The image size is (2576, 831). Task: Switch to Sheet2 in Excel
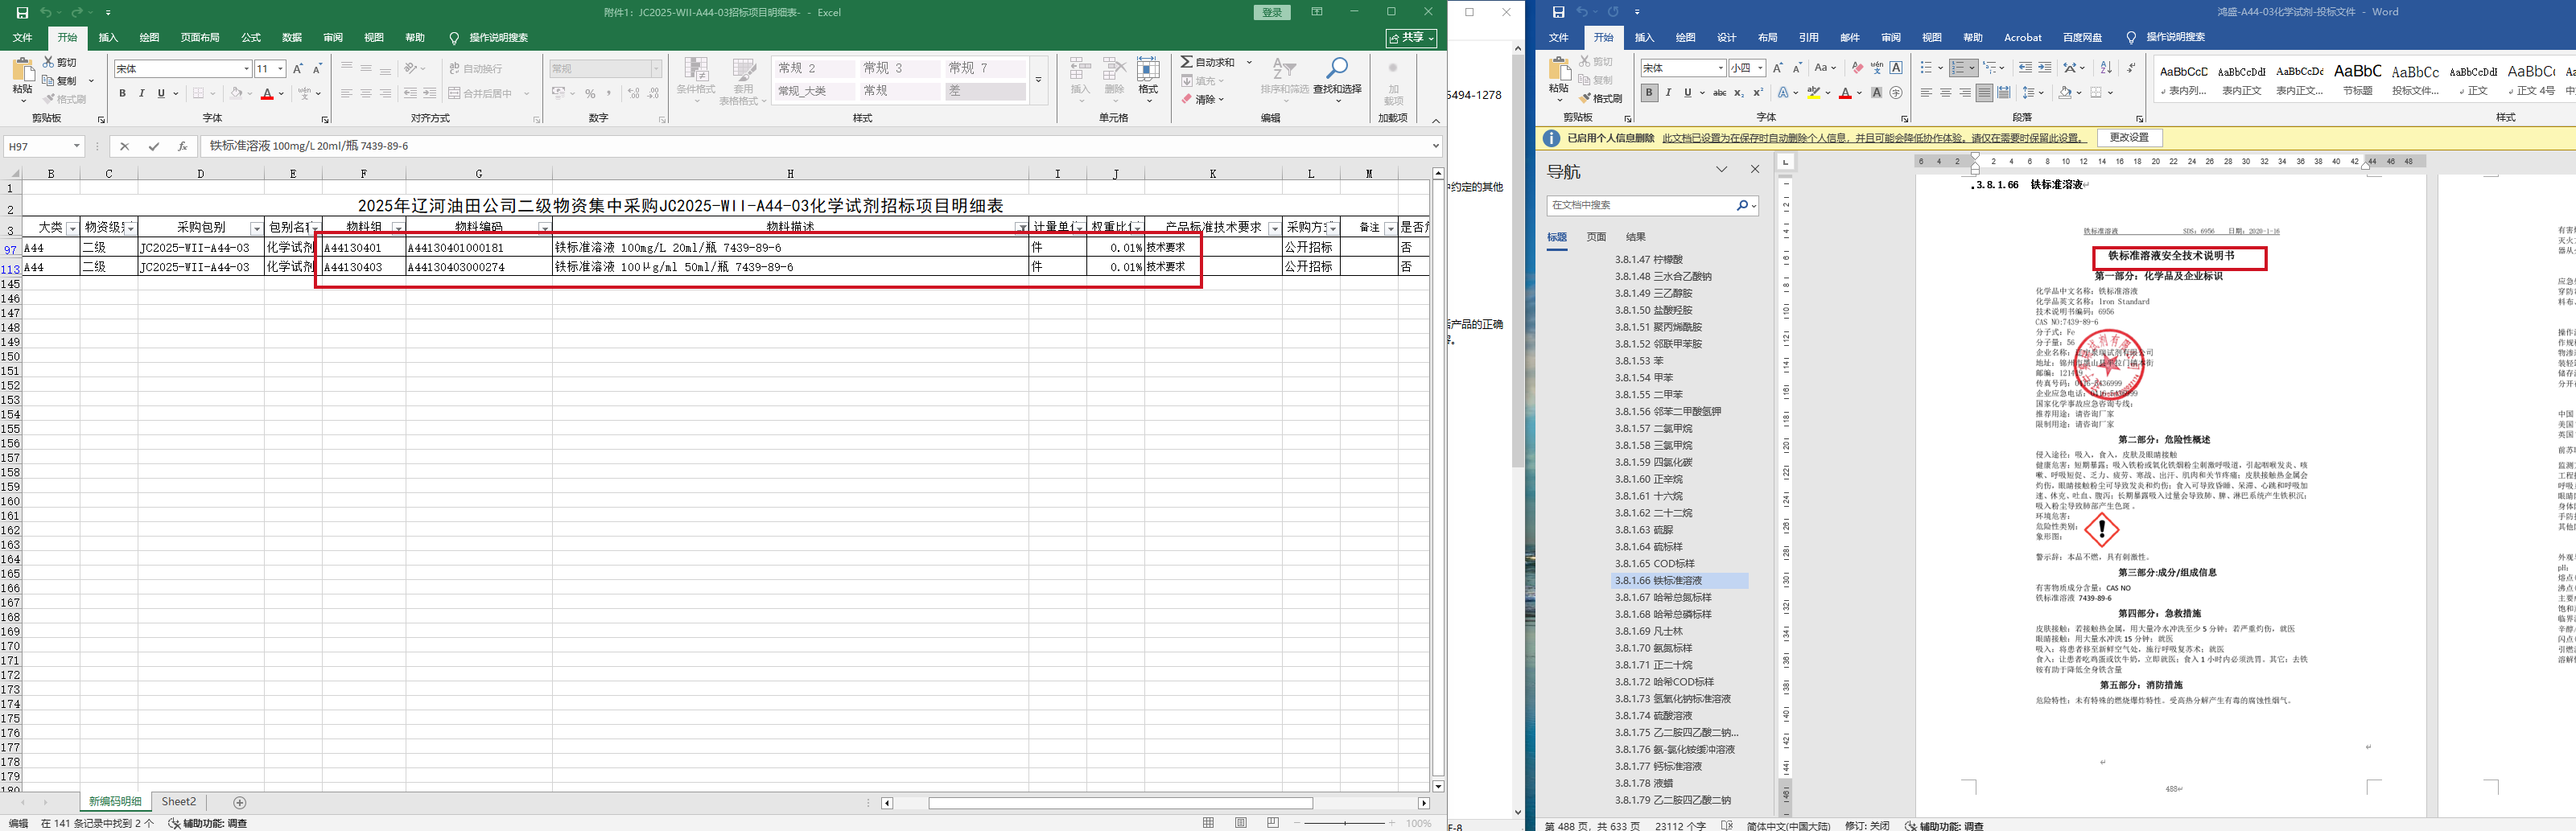click(179, 802)
